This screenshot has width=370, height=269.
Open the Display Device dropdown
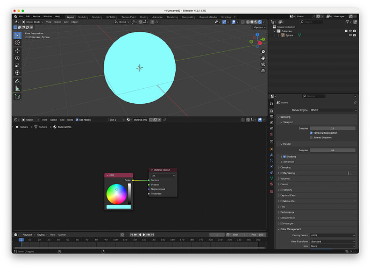tap(332, 236)
